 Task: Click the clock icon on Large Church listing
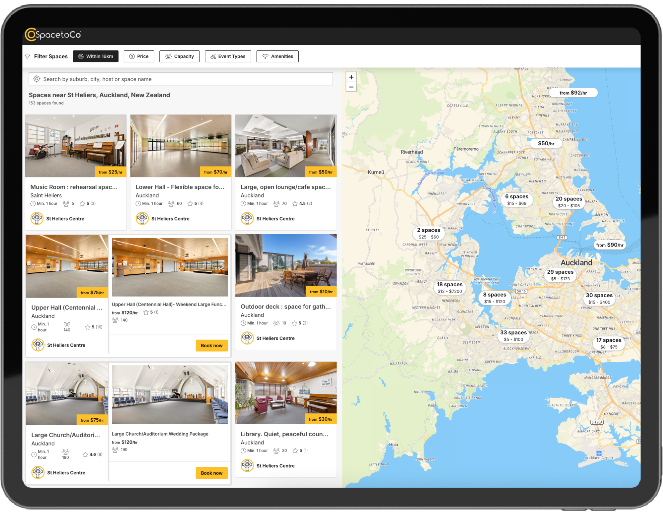pos(34,454)
